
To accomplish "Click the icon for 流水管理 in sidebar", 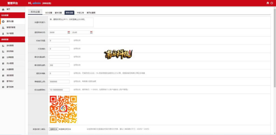I will click(3, 63).
